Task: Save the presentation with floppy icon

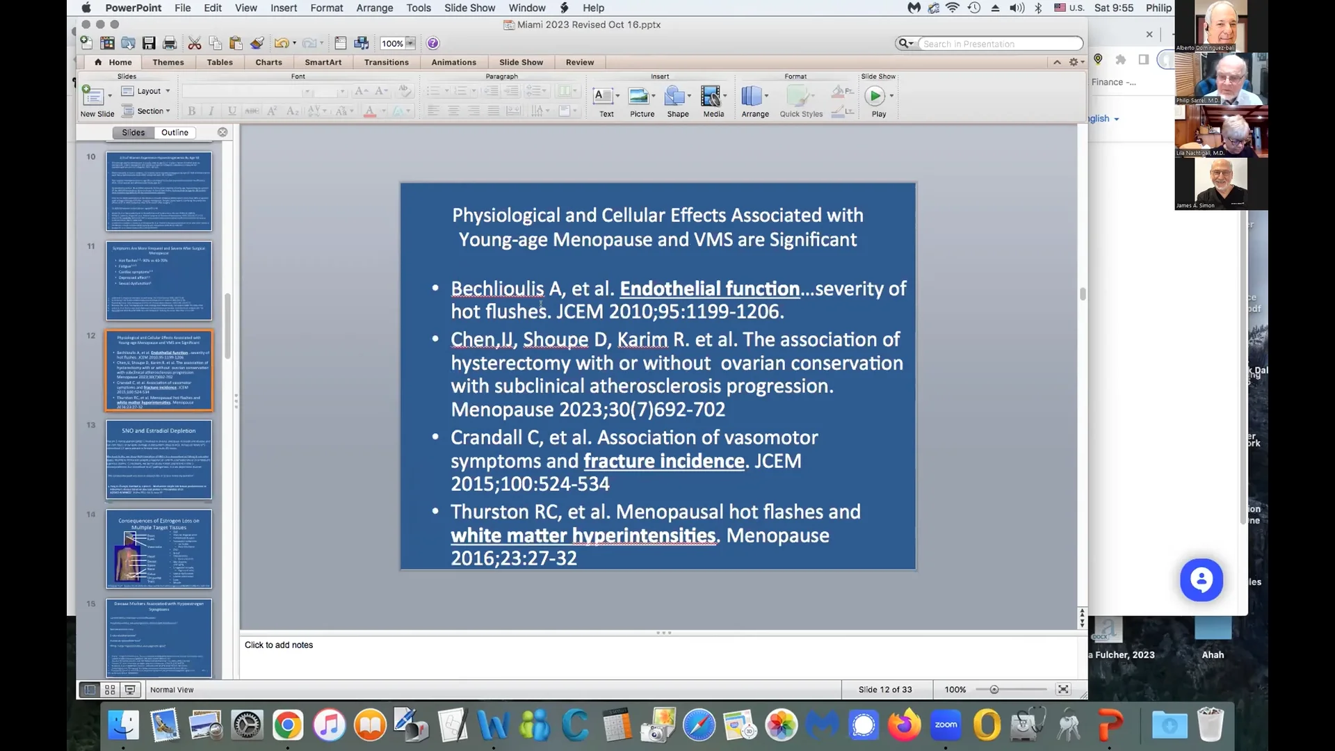Action: tap(149, 43)
